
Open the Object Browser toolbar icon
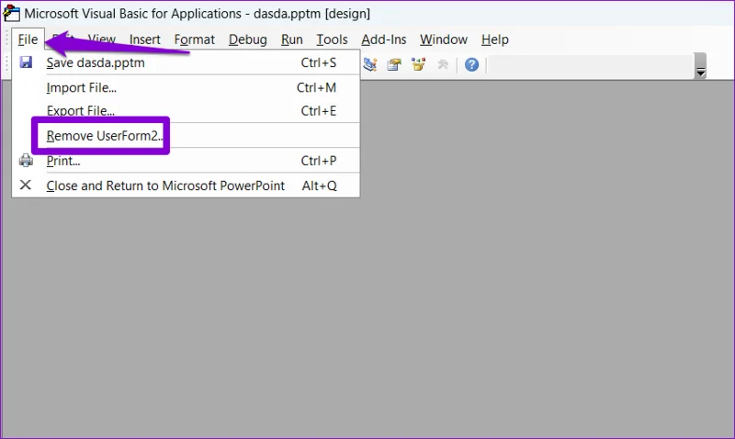418,64
